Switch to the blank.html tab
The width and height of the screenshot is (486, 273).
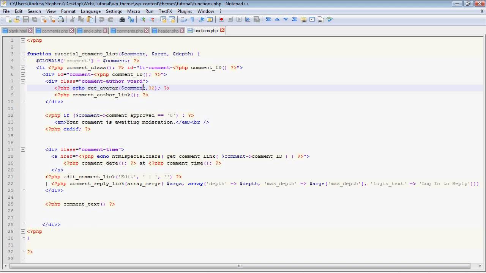[17, 31]
